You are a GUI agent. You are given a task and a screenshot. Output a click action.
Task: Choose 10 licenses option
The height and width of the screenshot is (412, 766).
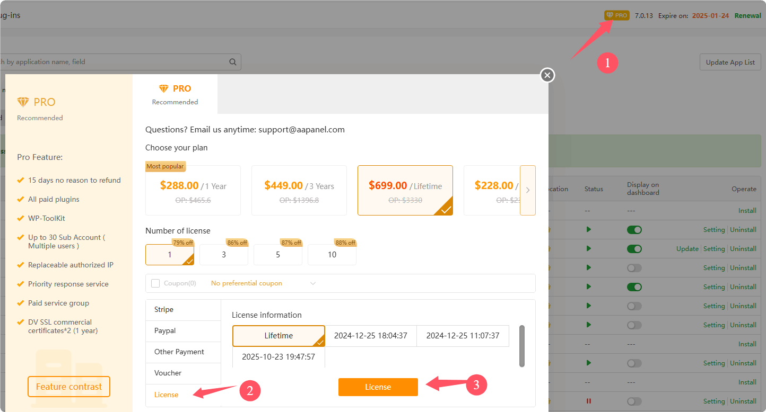point(332,255)
